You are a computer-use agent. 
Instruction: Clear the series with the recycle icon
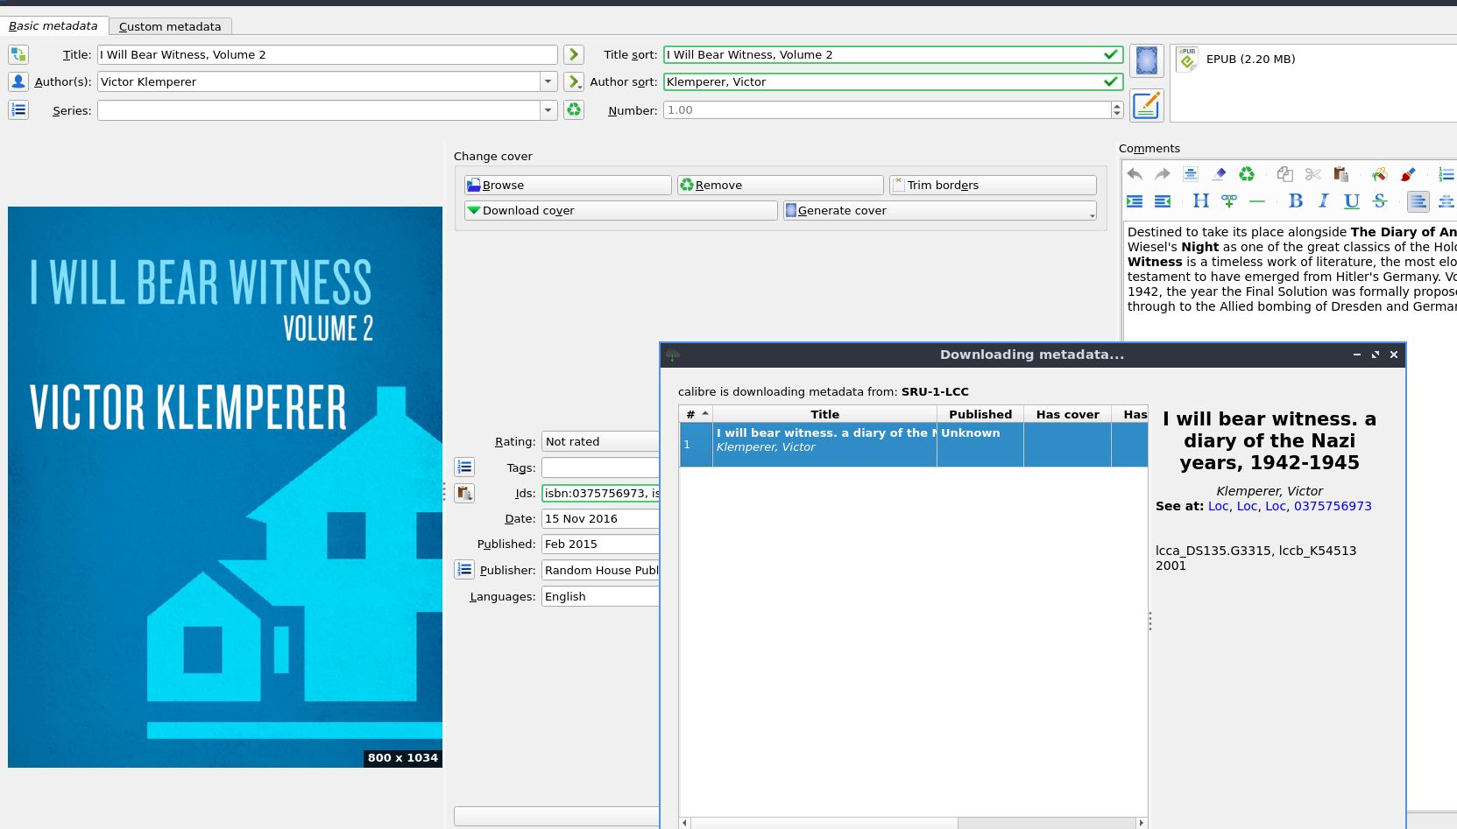[574, 110]
